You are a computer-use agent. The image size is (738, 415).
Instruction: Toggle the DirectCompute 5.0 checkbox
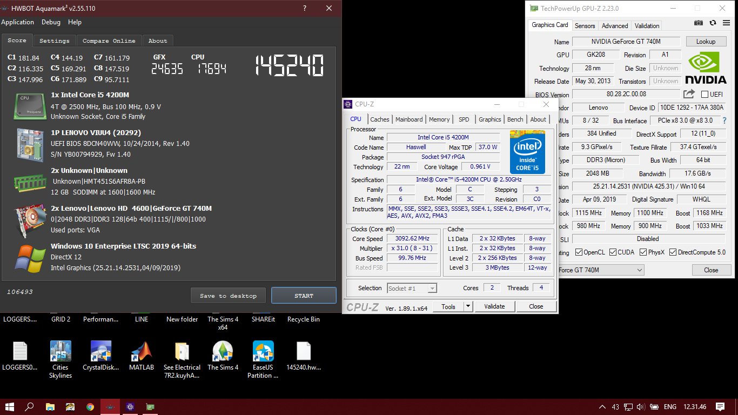click(x=673, y=252)
